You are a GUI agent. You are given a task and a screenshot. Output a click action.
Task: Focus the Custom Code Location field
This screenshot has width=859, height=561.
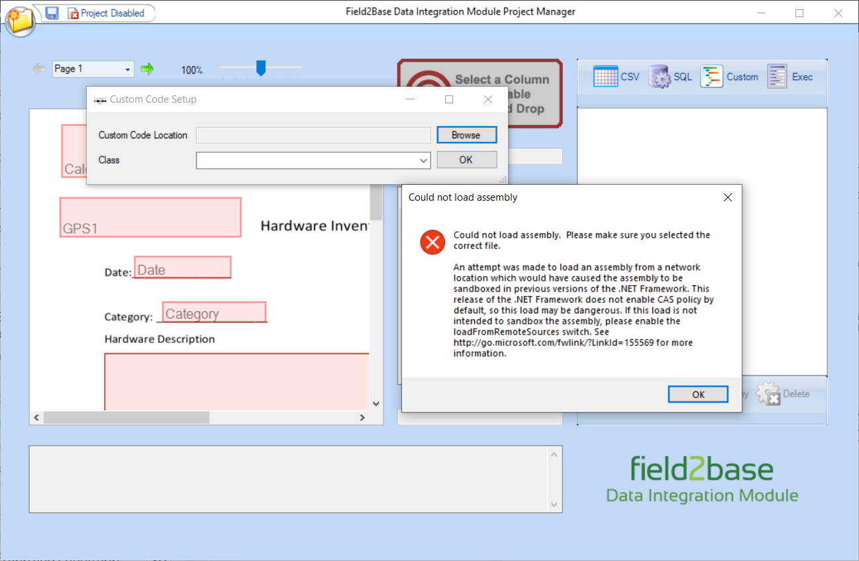313,135
